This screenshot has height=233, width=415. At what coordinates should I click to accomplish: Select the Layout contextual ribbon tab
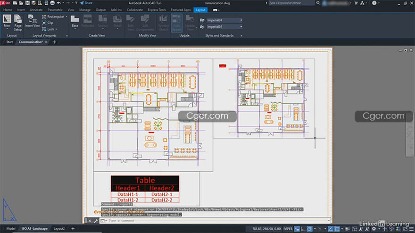(x=200, y=10)
